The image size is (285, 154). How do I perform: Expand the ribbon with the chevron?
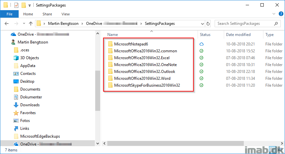click(274, 14)
